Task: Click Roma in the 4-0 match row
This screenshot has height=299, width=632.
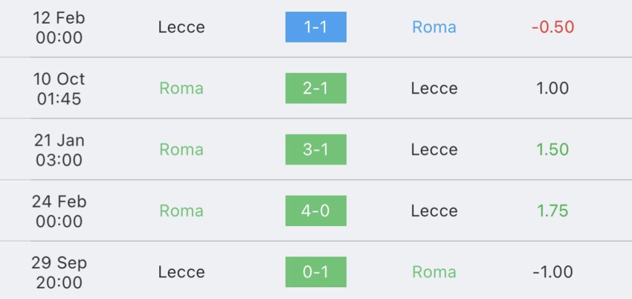Action: pos(181,210)
